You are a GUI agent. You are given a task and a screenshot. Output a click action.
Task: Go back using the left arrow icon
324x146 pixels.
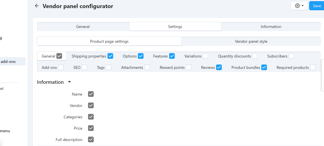coord(37,6)
